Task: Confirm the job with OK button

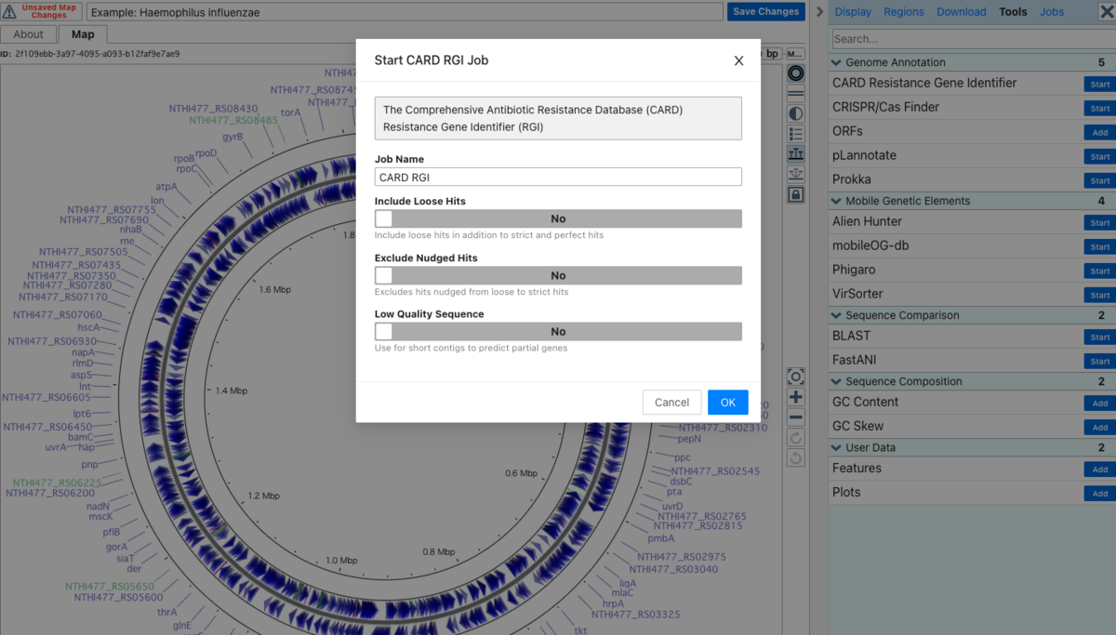Action: pyautogui.click(x=727, y=402)
